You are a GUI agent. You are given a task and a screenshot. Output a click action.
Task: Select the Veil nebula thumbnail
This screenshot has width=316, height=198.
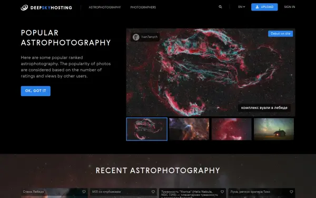pyautogui.click(x=147, y=129)
